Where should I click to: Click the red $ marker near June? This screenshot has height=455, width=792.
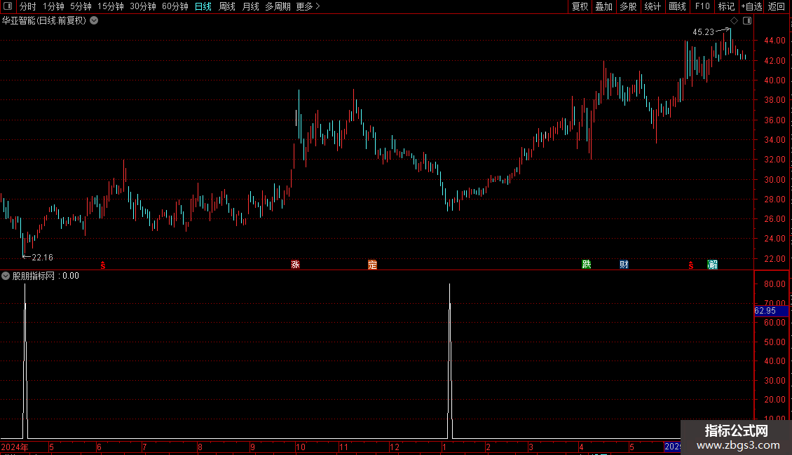coord(103,265)
